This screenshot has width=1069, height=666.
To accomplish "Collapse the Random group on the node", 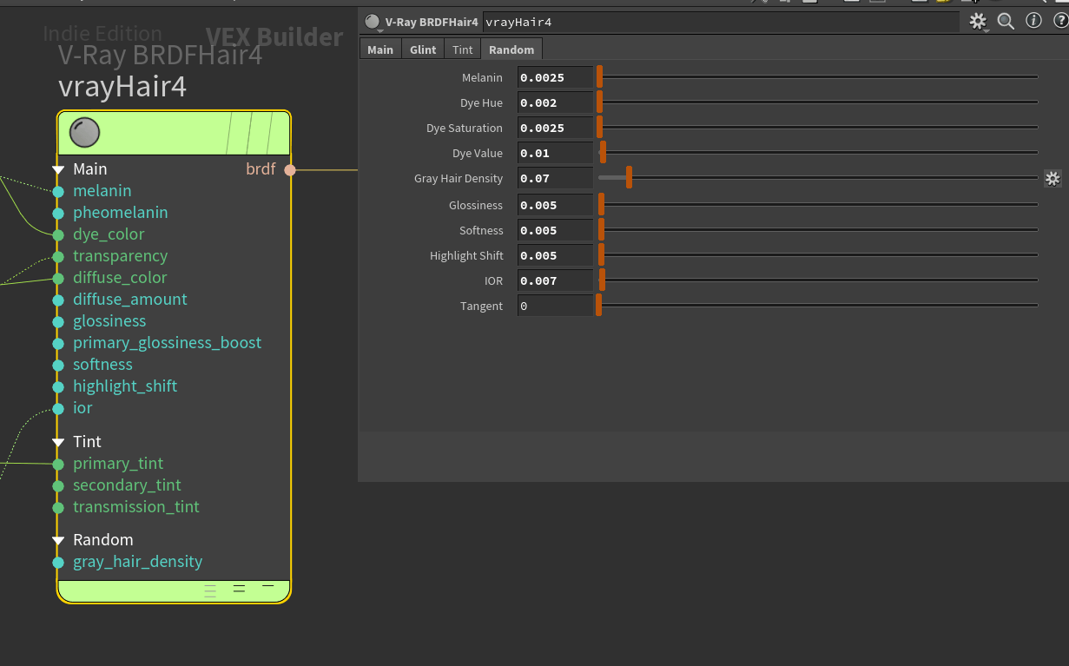I will pos(58,540).
